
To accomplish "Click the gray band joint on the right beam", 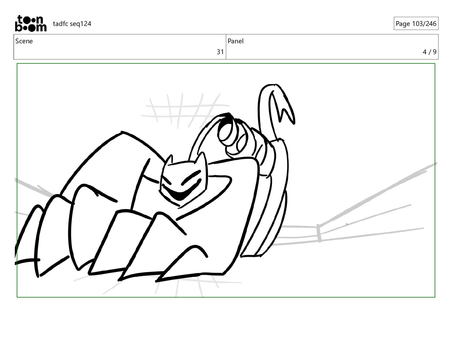I will point(319,233).
